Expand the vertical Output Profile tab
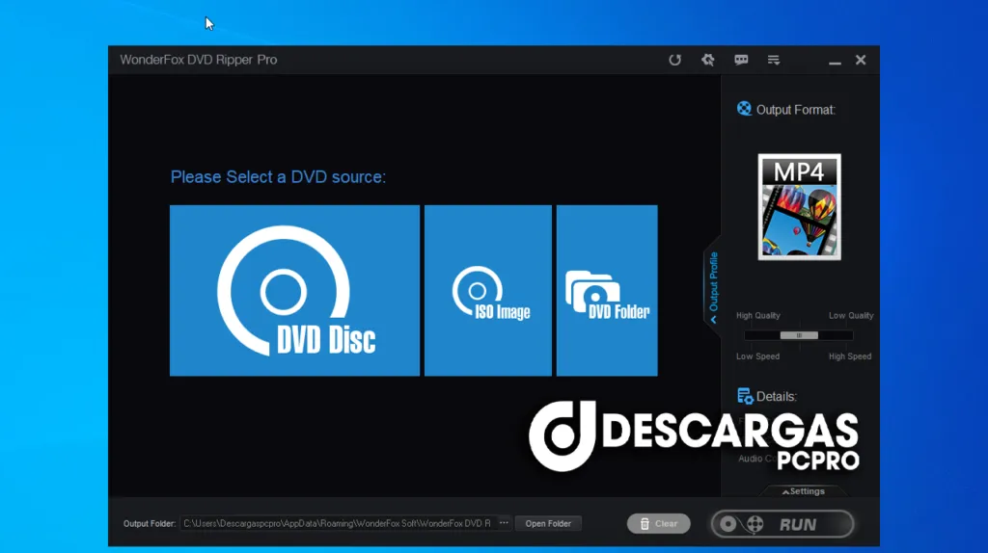This screenshot has width=988, height=553. coord(713,286)
